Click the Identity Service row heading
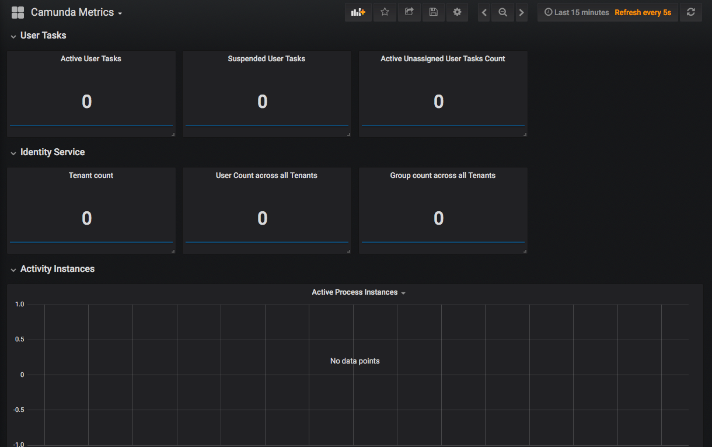 tap(53, 152)
